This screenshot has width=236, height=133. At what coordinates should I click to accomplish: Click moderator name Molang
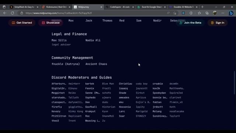point(157,112)
